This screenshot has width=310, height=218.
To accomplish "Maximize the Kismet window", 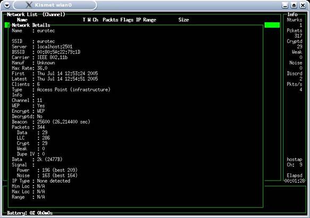I will tap(294, 5).
